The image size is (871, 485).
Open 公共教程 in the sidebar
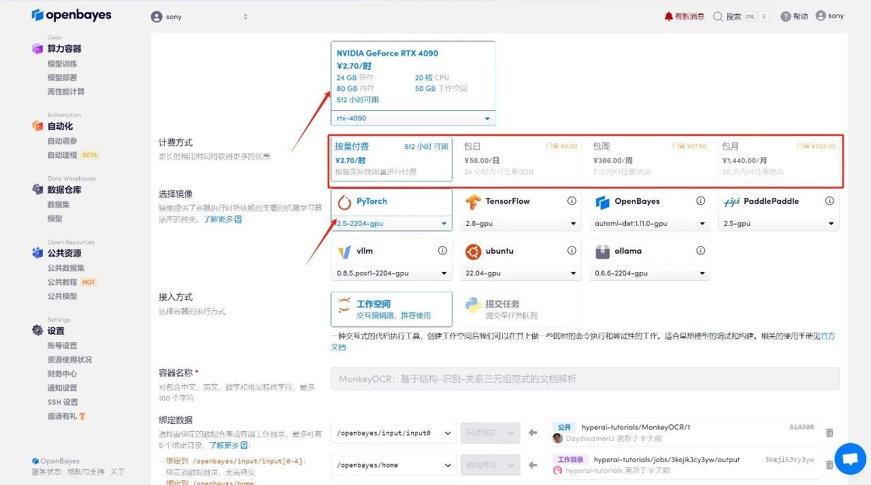63,282
